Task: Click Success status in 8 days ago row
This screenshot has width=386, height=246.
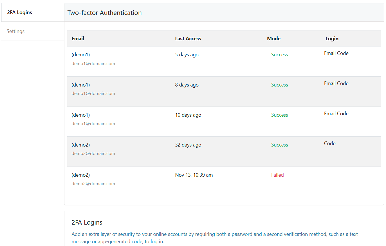Action: coord(280,85)
